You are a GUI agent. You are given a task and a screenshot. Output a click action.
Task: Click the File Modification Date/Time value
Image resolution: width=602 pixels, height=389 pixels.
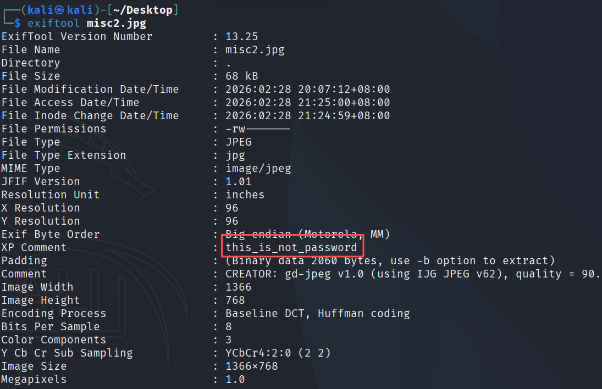pyautogui.click(x=308, y=90)
